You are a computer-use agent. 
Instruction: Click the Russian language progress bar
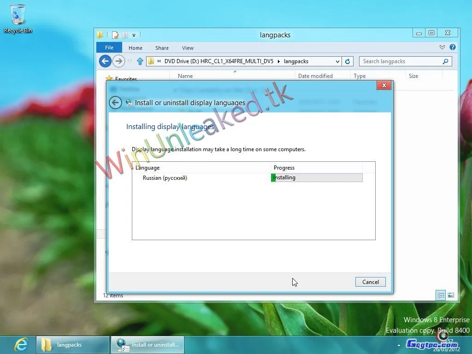click(317, 177)
